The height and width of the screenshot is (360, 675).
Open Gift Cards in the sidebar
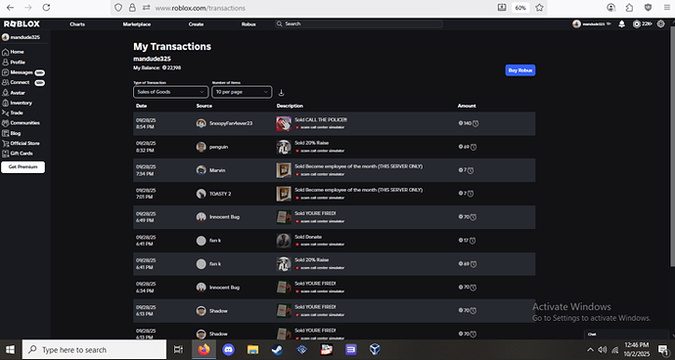(x=18, y=154)
